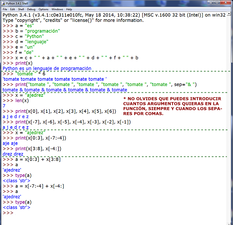Click the title bar labeled Python 3.4.1 Shell
The width and height of the screenshot is (233, 225).
[x=17, y=3]
